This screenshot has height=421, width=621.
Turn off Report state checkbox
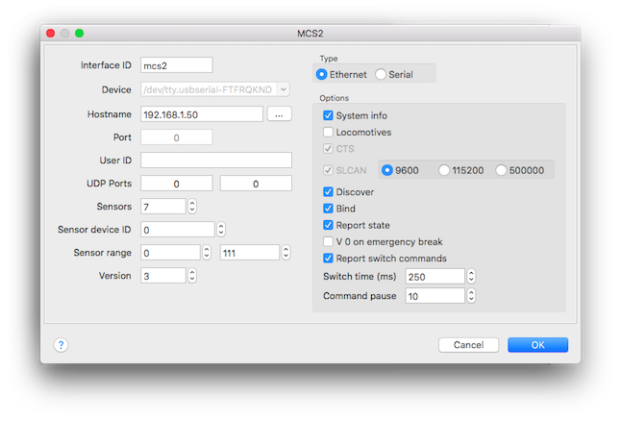329,225
